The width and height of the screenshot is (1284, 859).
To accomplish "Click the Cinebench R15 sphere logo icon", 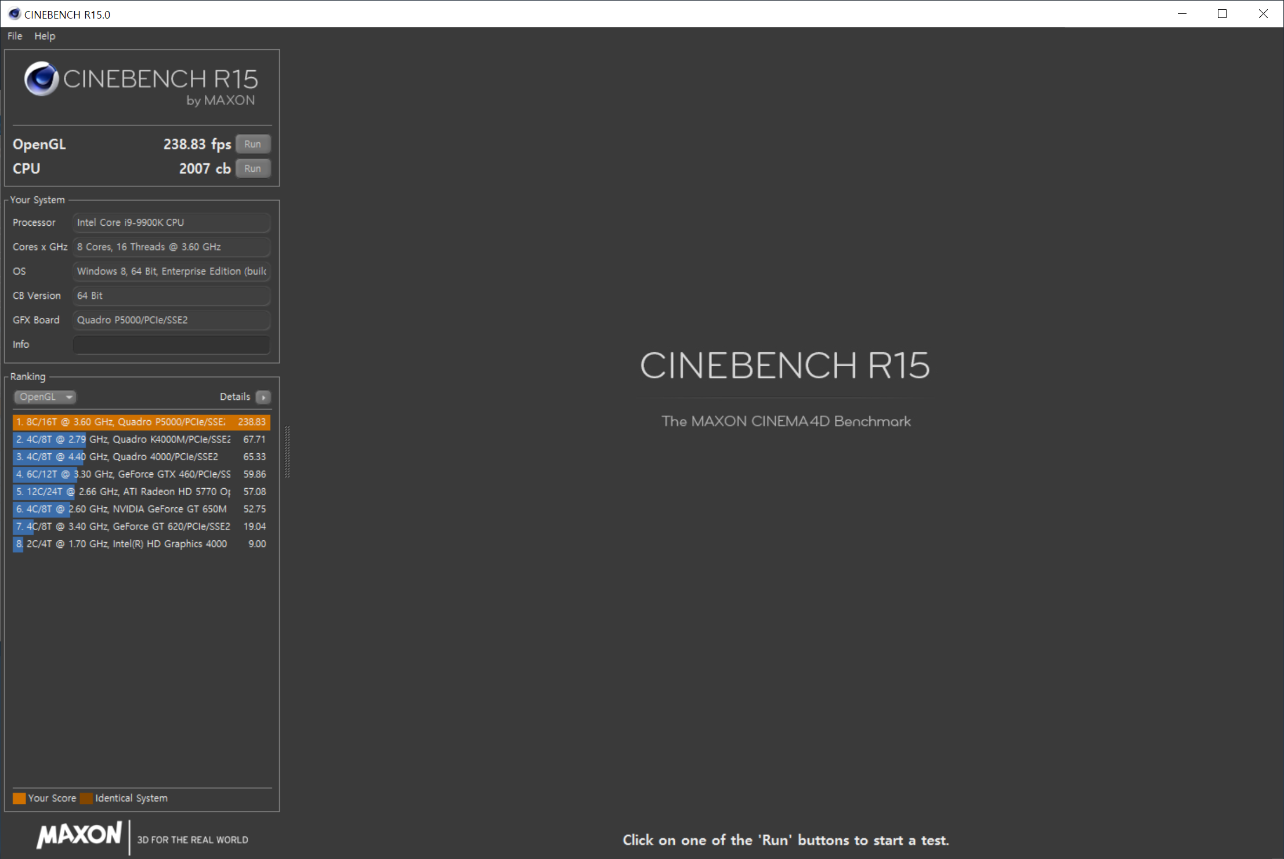I will pyautogui.click(x=41, y=78).
